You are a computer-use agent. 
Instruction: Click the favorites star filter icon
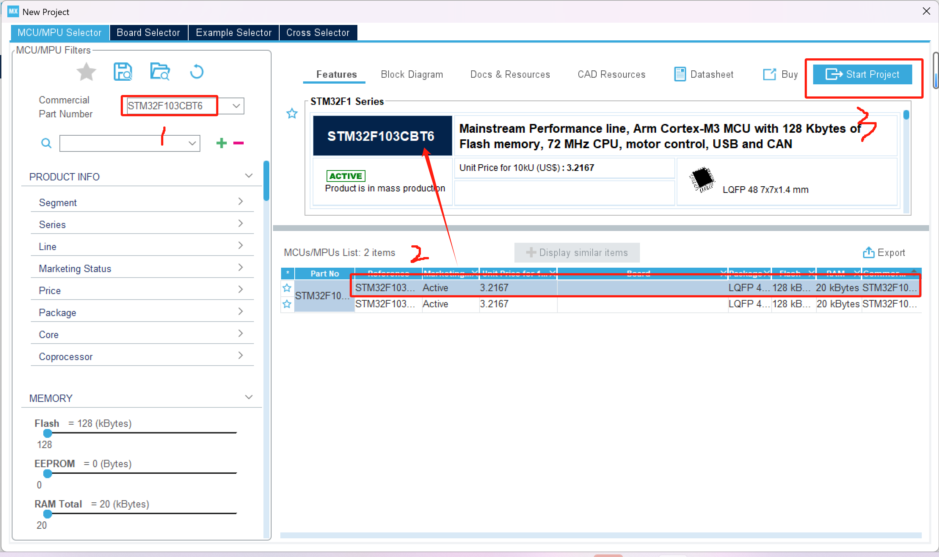pos(86,72)
